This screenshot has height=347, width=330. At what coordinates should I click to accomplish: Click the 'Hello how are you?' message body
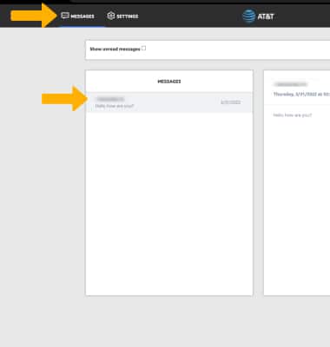coord(293,115)
